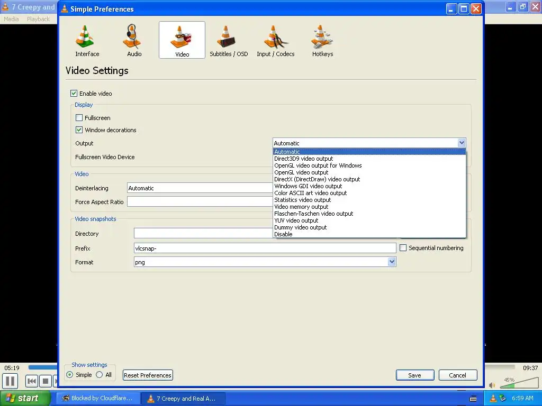Select the Simple settings radio button

(x=70, y=375)
